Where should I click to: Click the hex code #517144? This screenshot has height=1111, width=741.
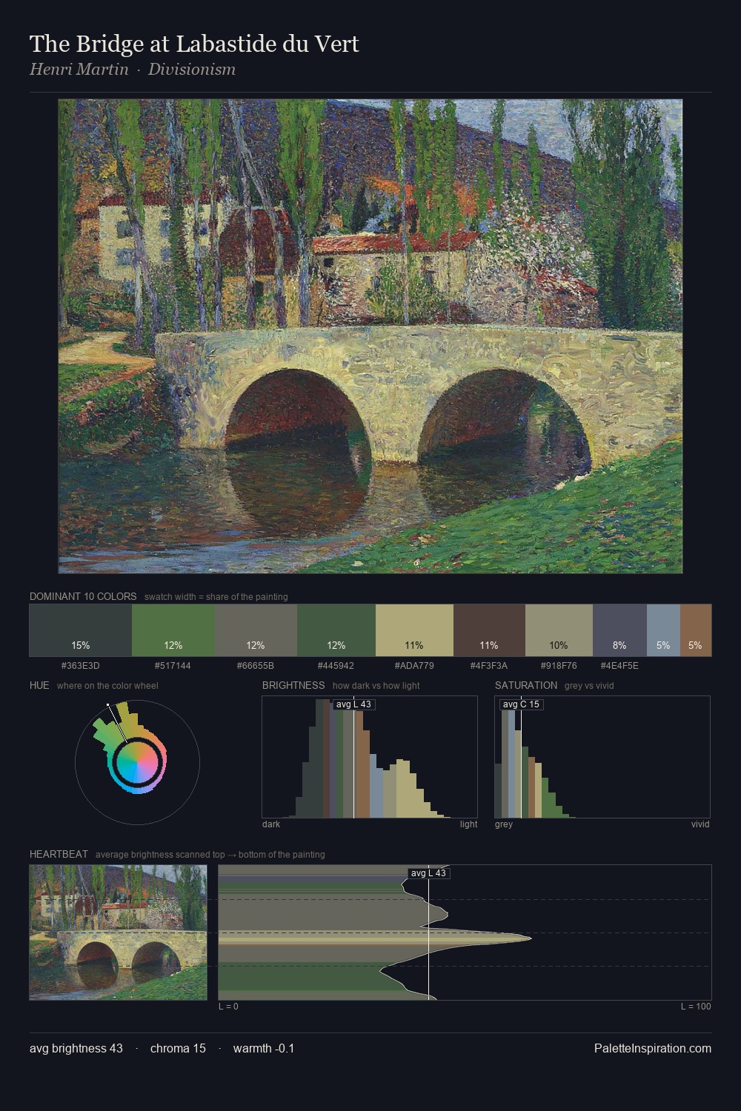click(x=173, y=666)
